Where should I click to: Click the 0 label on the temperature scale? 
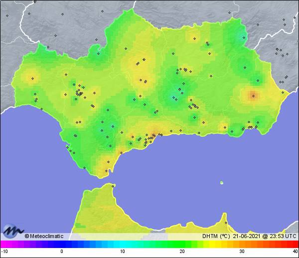tap(62, 251)
